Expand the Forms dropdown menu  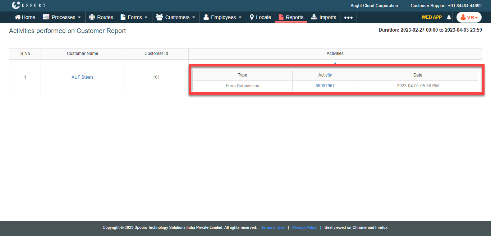pos(134,17)
